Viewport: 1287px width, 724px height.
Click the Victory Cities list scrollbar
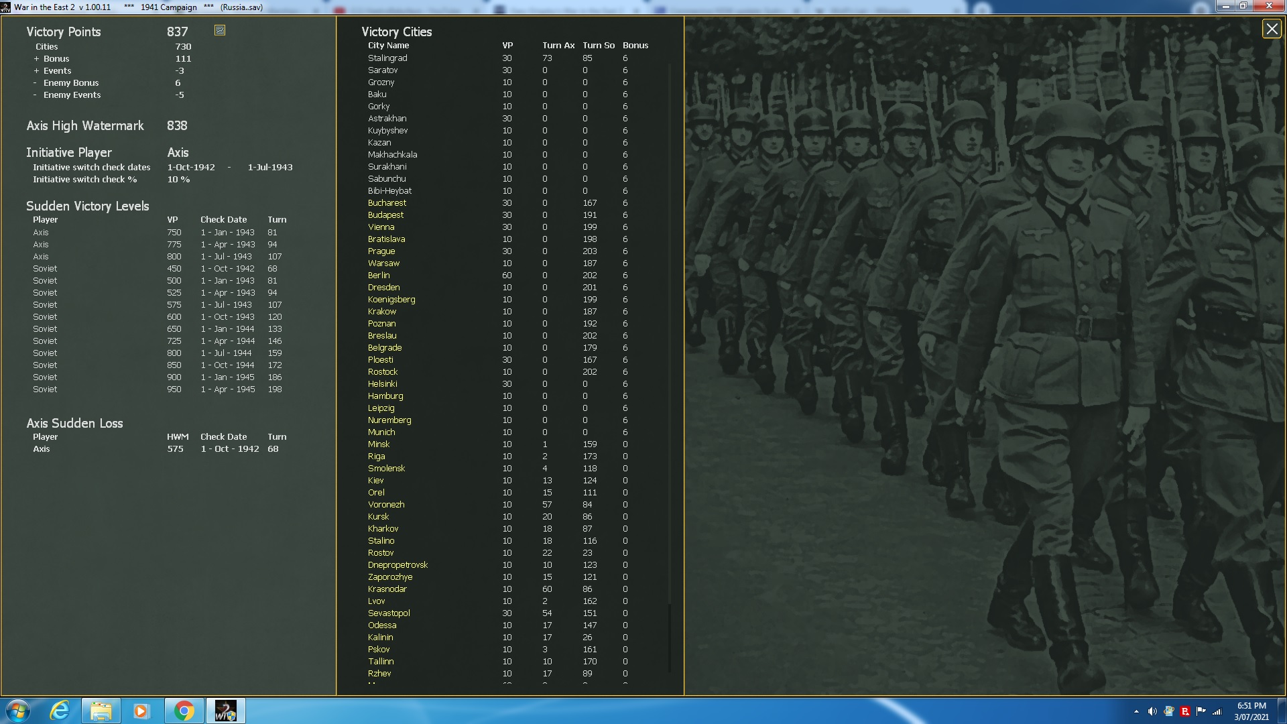tap(670, 335)
